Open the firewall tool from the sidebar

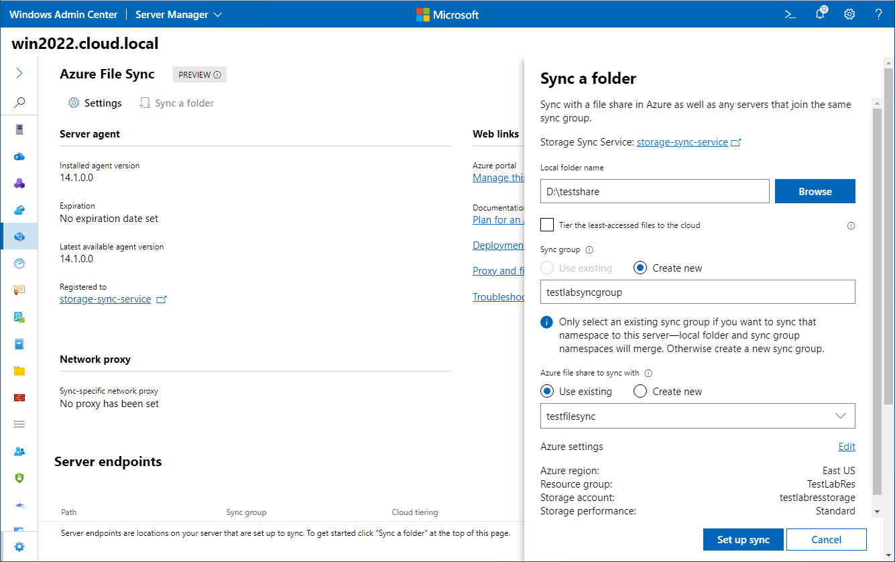19,397
